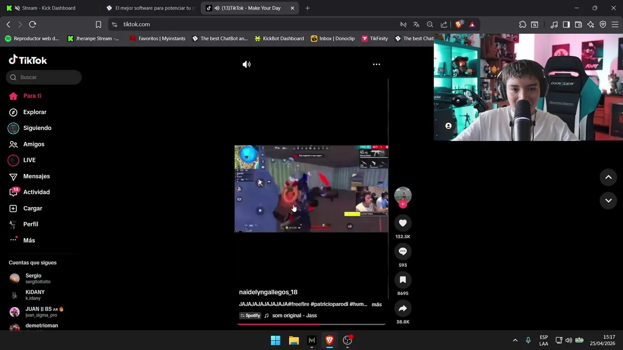Click the #freefire hashtag in the caption
The height and width of the screenshot is (350, 623).
[x=298, y=304]
